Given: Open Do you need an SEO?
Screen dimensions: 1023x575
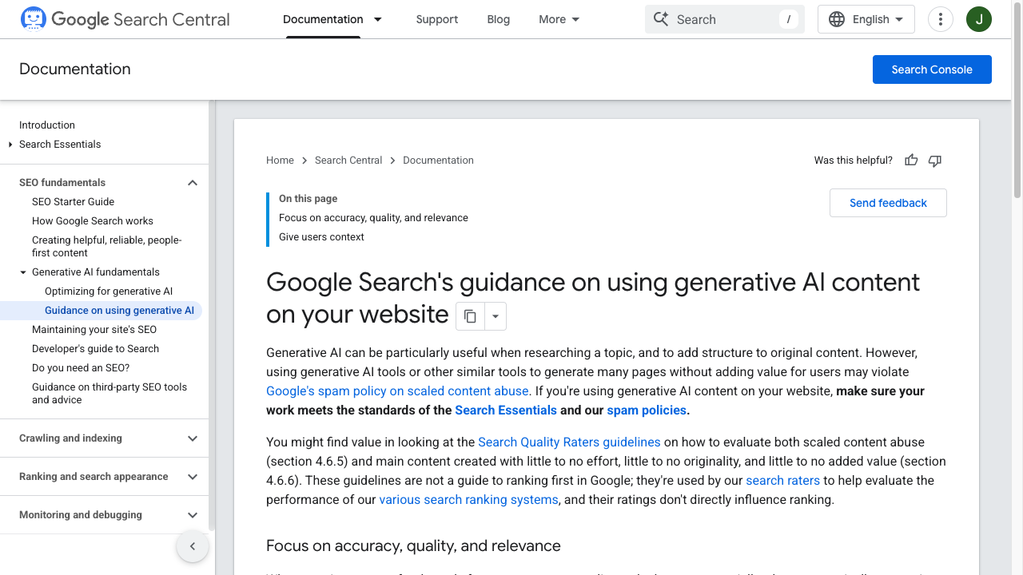Looking at the screenshot, I should [x=81, y=368].
